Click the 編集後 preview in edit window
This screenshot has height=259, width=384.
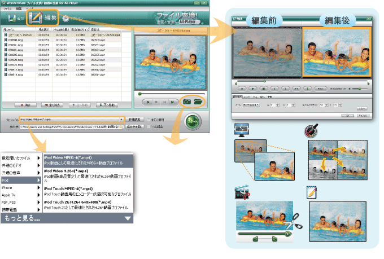pos(337,52)
